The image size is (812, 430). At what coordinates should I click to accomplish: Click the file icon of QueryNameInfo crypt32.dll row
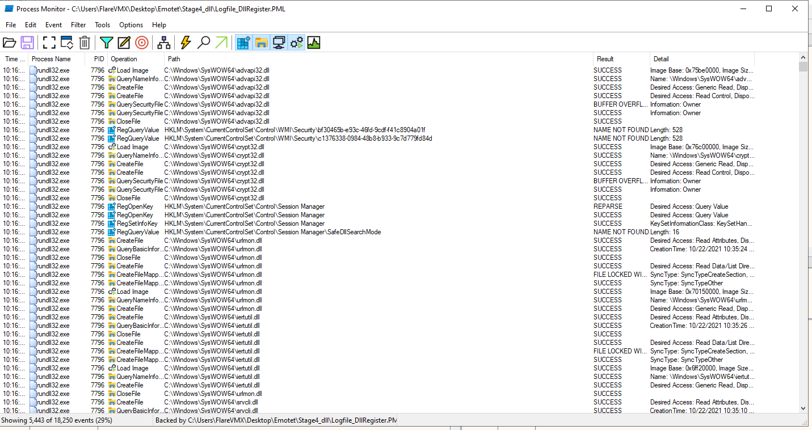click(x=112, y=155)
